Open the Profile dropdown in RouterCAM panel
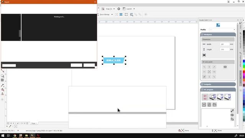245x138 pixels. pos(222,30)
